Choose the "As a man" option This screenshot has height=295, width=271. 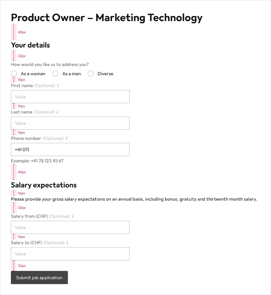(x=55, y=74)
